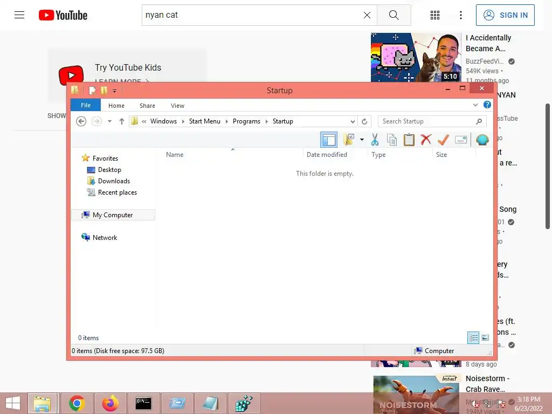Click Windows in the address breadcrumb
Viewport: 552px width, 414px height.
tap(163, 121)
